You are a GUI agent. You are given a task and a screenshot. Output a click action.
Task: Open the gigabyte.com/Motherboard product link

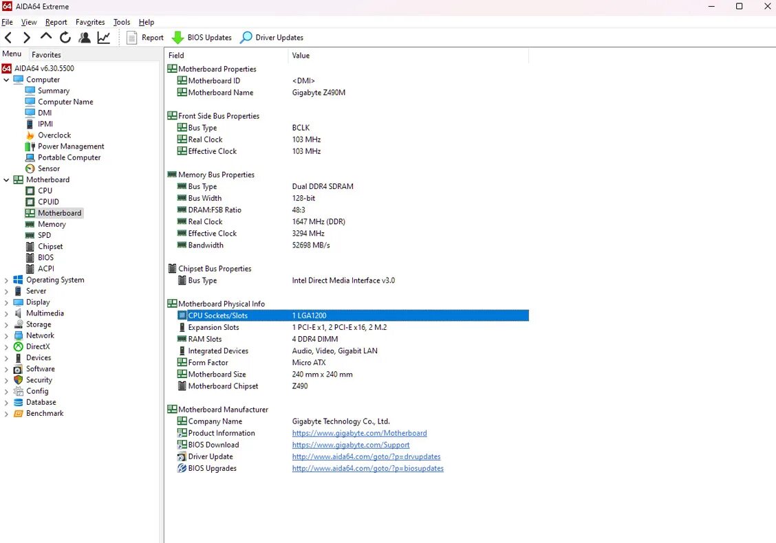(x=359, y=433)
